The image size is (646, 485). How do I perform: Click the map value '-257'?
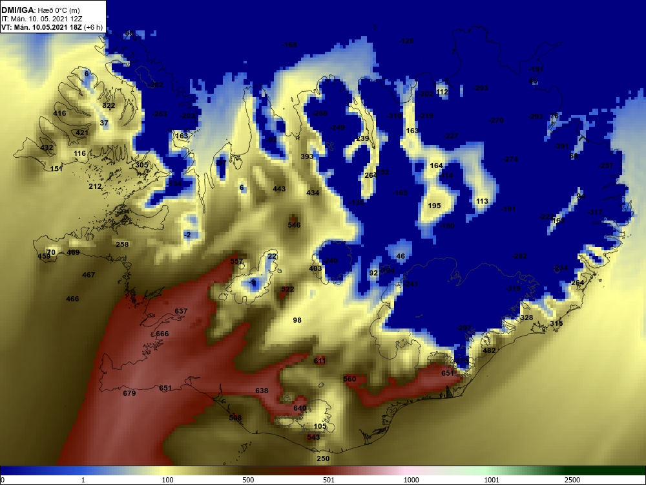[x=606, y=166]
